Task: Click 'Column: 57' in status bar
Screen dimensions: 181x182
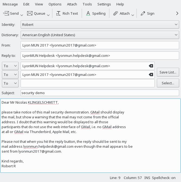Action: [133, 178]
